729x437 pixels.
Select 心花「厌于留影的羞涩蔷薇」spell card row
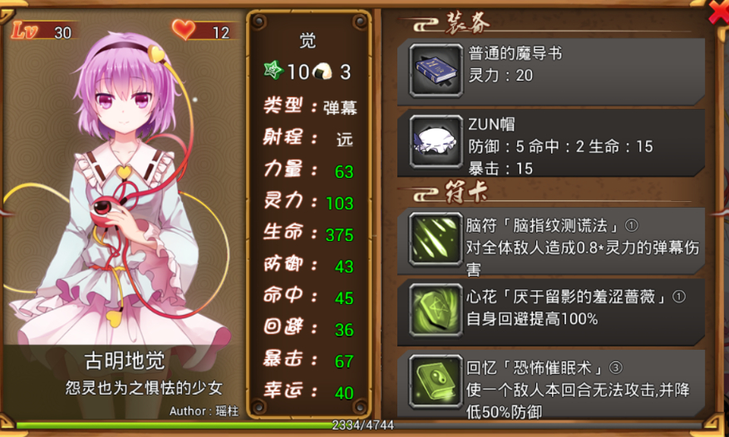coord(551,312)
